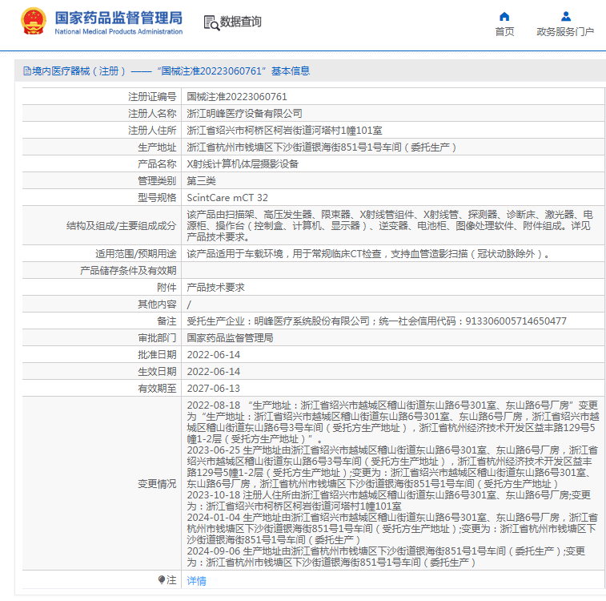Open 政务服务门户 portal
606x601 pixels.
click(x=565, y=32)
